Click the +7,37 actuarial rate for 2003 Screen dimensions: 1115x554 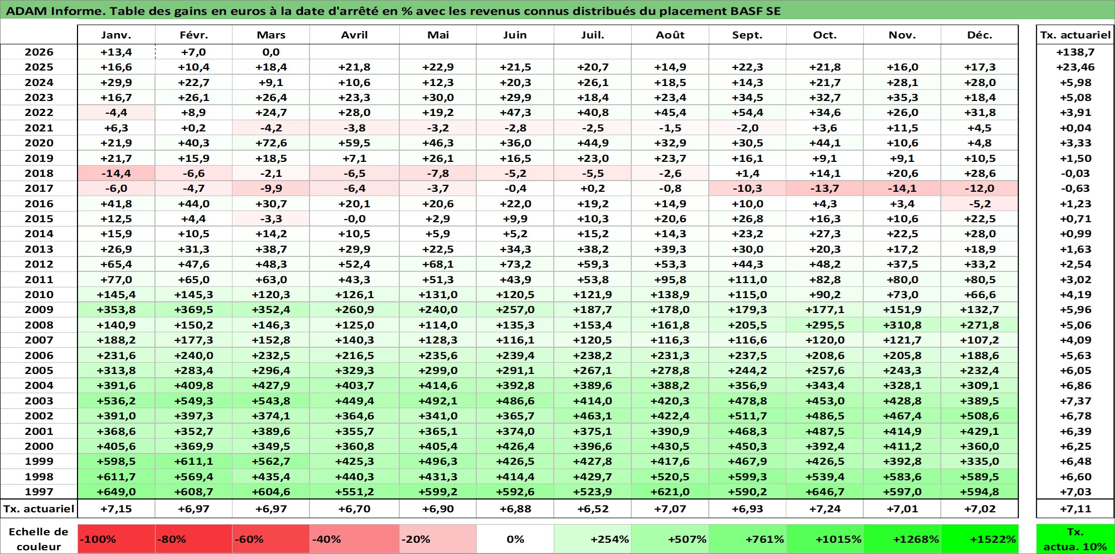pyautogui.click(x=1075, y=401)
